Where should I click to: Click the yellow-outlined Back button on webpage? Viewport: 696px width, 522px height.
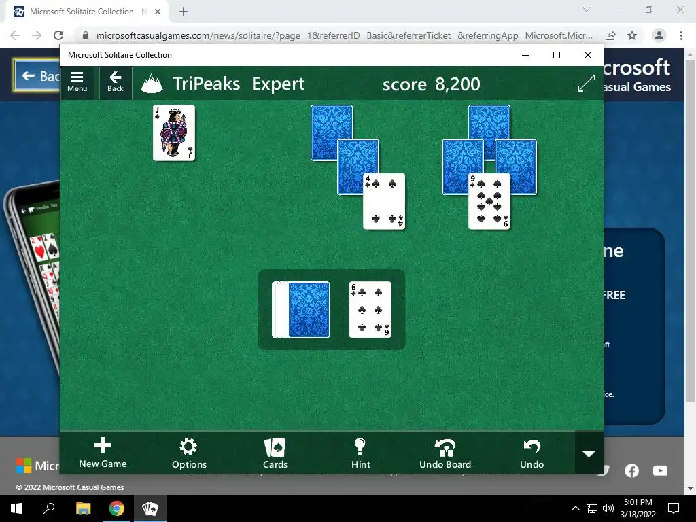click(37, 76)
